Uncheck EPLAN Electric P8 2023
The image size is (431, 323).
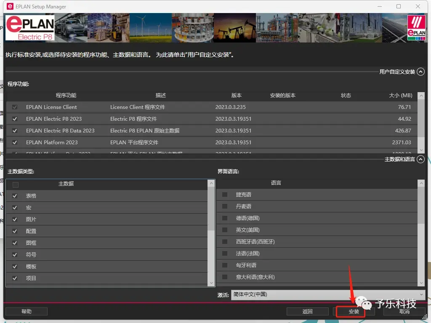[x=15, y=119]
